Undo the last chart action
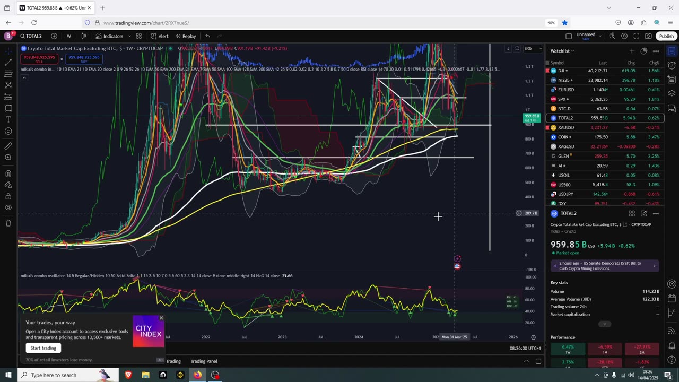The width and height of the screenshot is (679, 382). coord(207,36)
